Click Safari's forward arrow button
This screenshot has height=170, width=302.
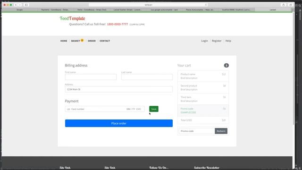[x=20, y=5]
